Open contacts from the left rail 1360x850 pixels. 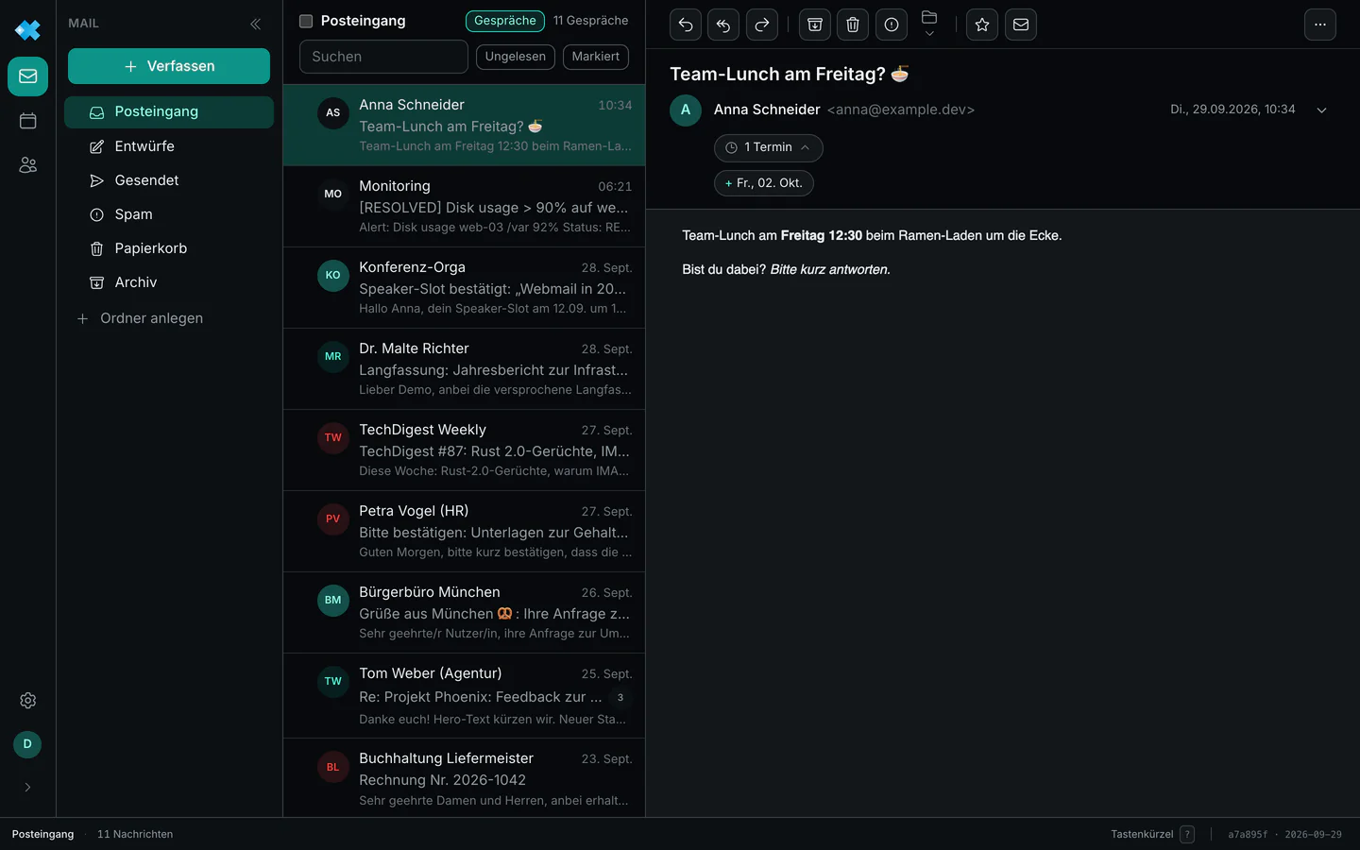click(28, 165)
